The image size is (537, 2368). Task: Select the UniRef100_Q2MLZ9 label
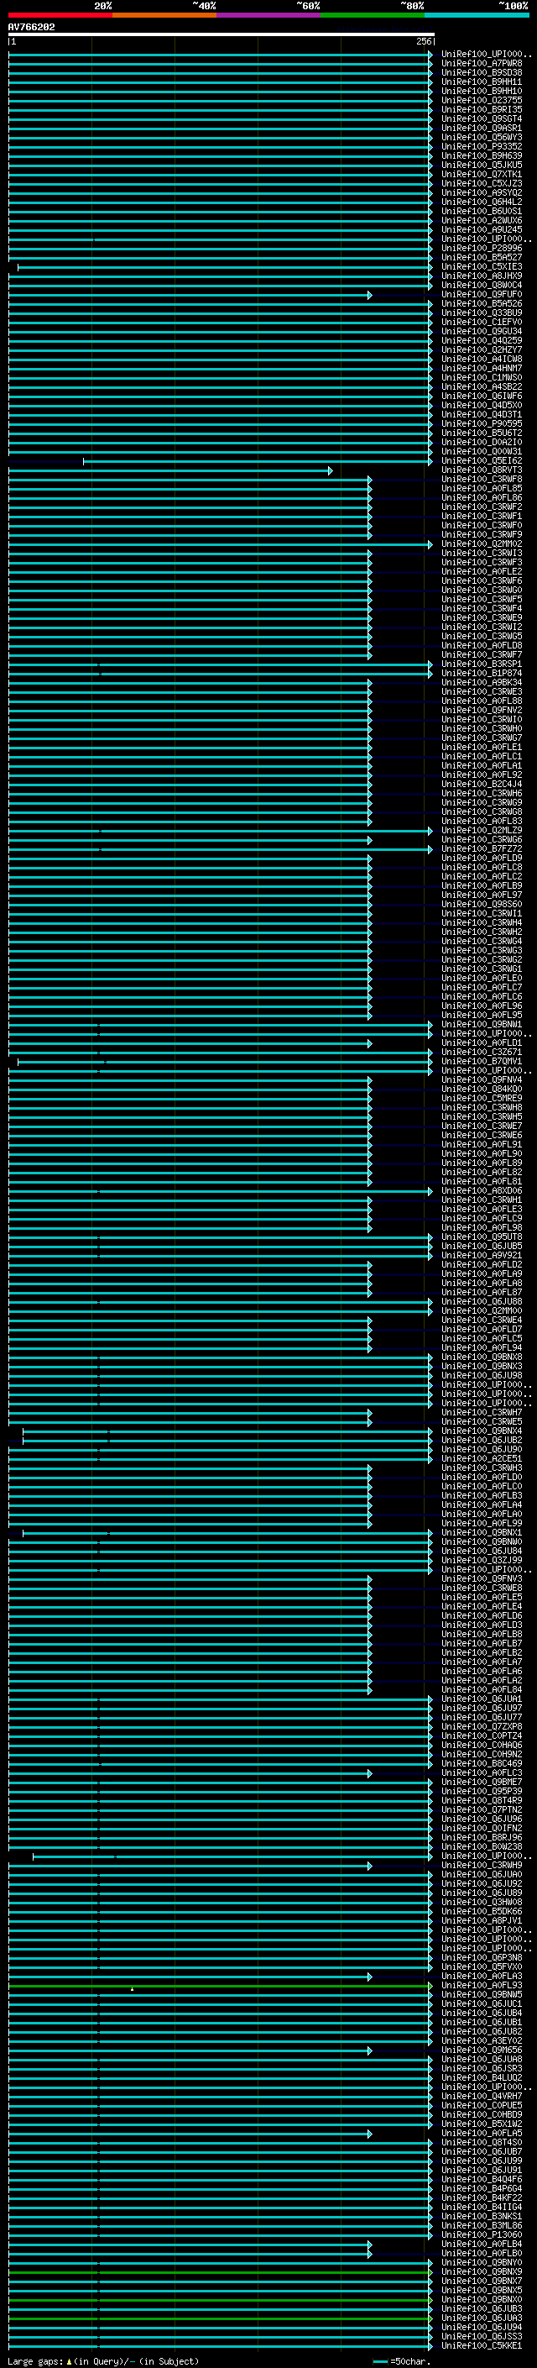481,830
